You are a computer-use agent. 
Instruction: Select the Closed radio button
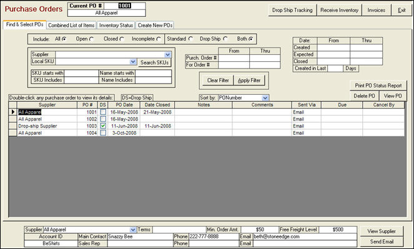[x=122, y=39]
